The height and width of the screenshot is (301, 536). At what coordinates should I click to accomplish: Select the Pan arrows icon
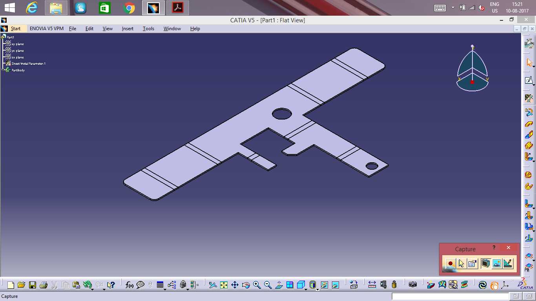(235, 285)
